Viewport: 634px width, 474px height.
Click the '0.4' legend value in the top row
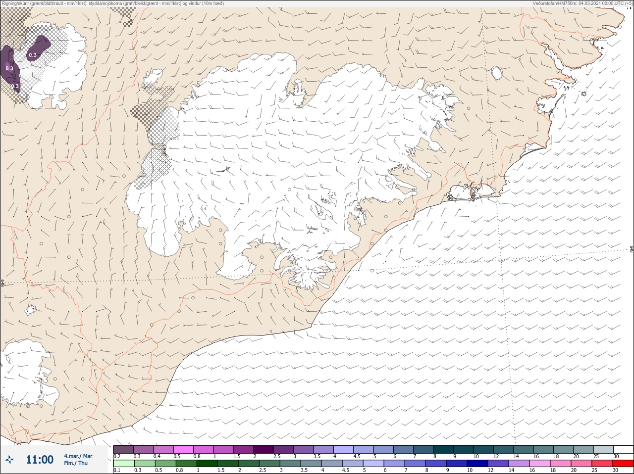(x=157, y=456)
